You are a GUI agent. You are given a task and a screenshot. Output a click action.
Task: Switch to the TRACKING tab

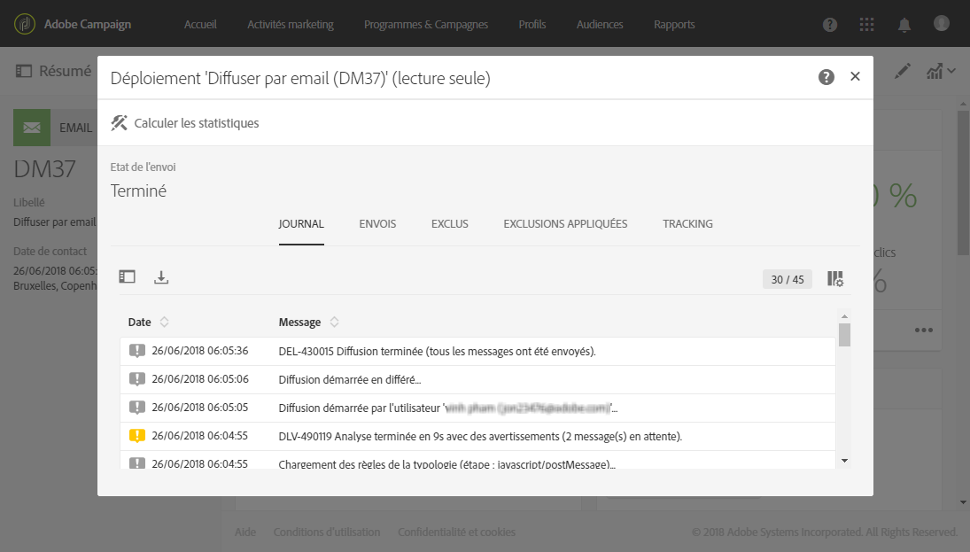tap(687, 224)
